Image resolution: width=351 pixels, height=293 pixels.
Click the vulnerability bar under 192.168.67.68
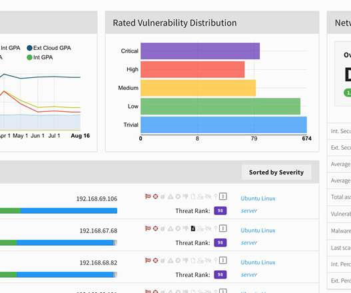(59, 242)
